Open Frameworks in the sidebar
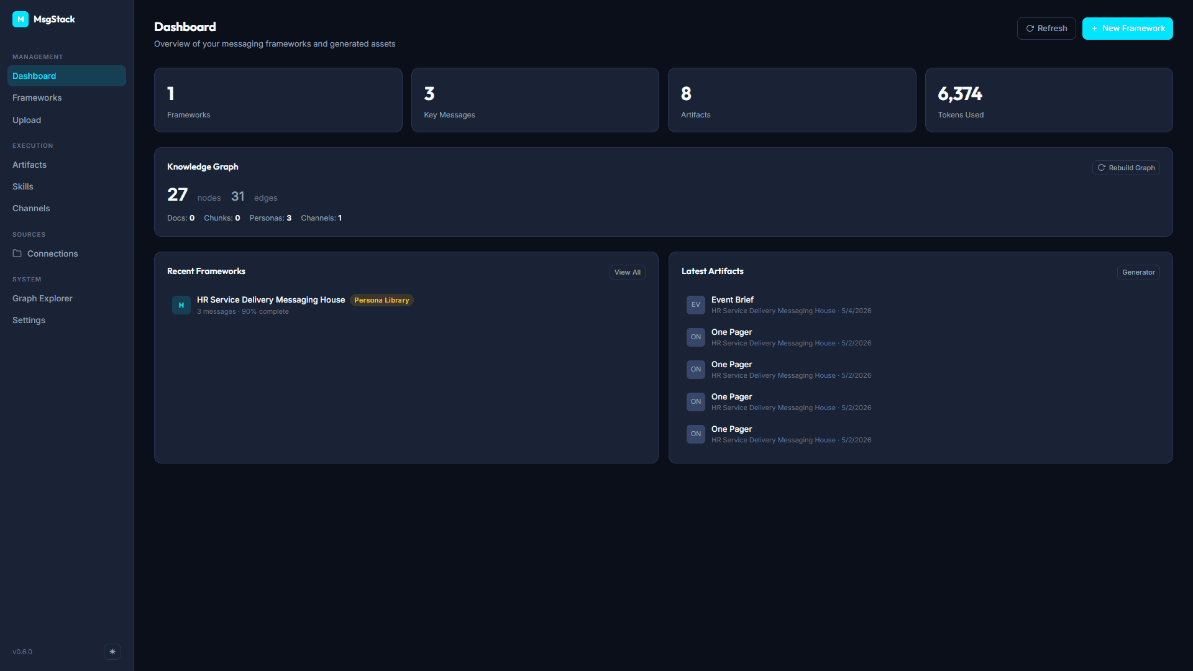The height and width of the screenshot is (671, 1193). 66,98
